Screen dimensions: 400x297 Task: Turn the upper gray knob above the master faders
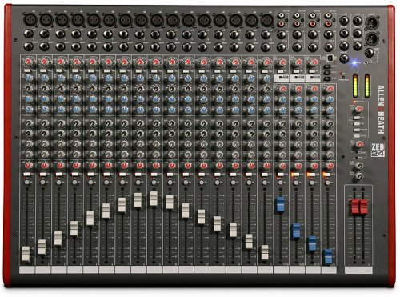[360, 166]
